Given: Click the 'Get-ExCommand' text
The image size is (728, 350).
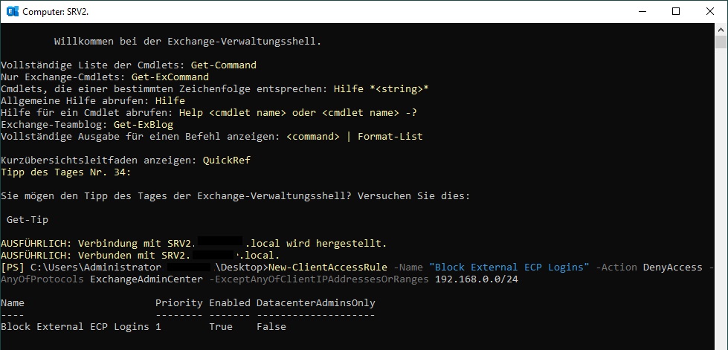Looking at the screenshot, I should point(170,77).
